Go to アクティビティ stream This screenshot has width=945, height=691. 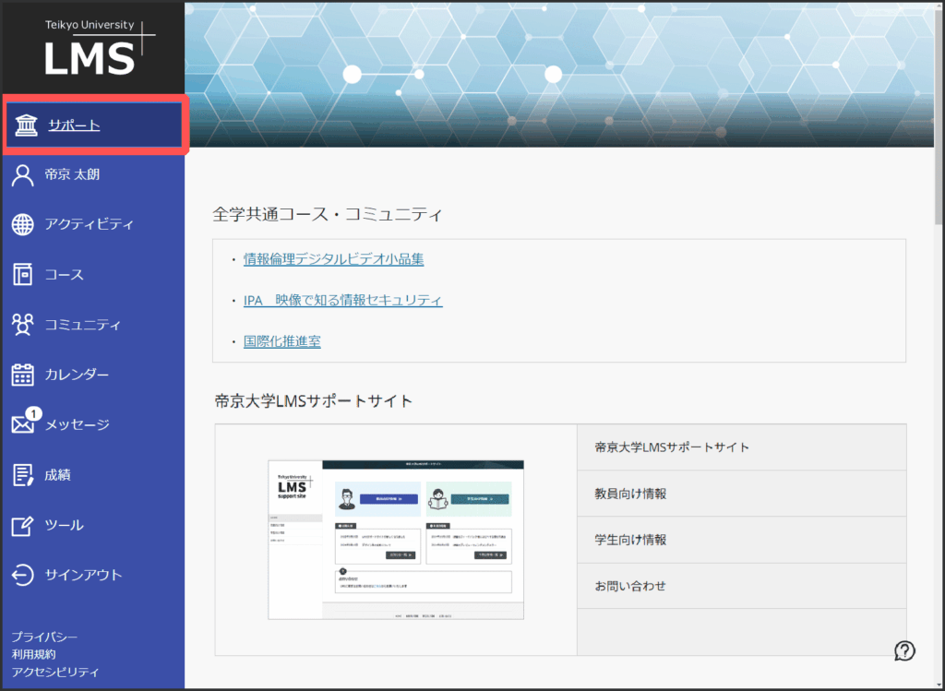90,225
